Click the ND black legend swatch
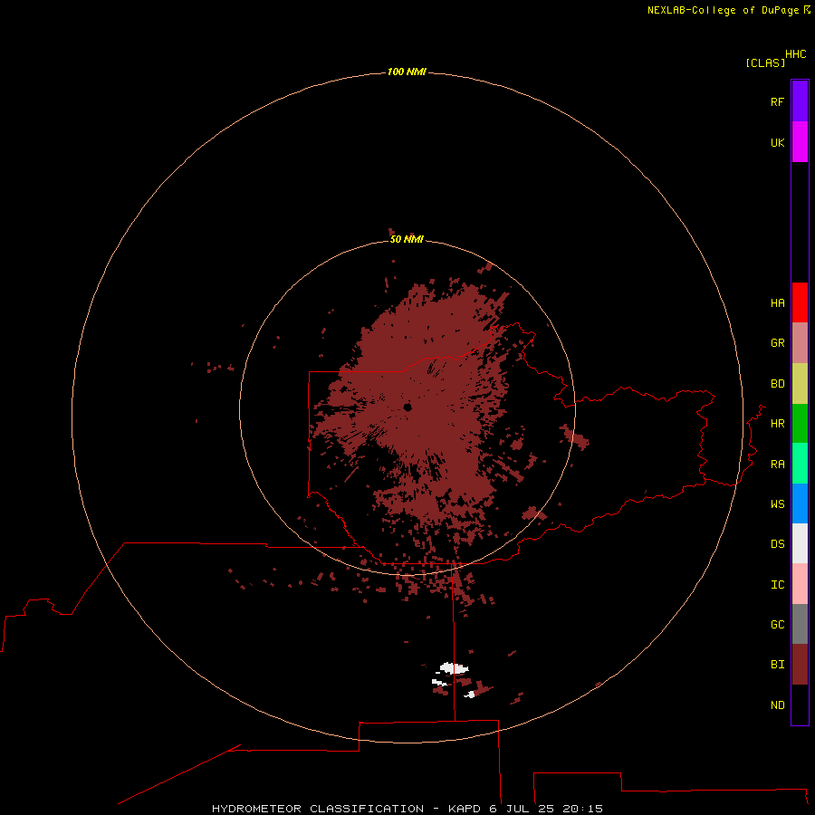The height and width of the screenshot is (815, 815). click(800, 705)
